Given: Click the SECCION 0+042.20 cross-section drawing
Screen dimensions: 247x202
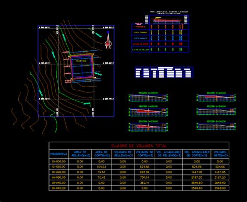Looking at the screenshot, I should click(216, 126).
